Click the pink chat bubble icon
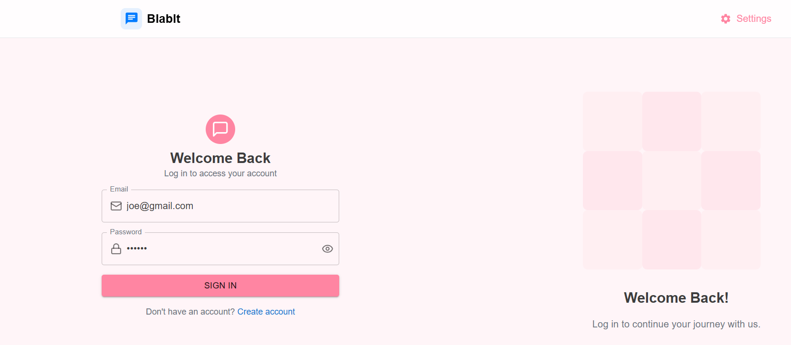 (220, 129)
